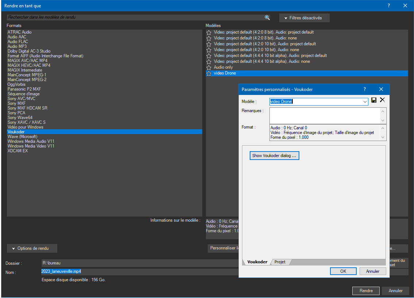Click the Dossier field showing R:\bureau

[140, 263]
